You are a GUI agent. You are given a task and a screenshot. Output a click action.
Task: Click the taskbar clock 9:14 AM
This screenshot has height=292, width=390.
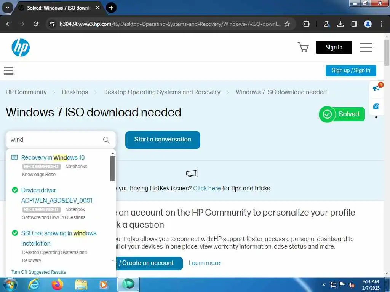(x=370, y=284)
